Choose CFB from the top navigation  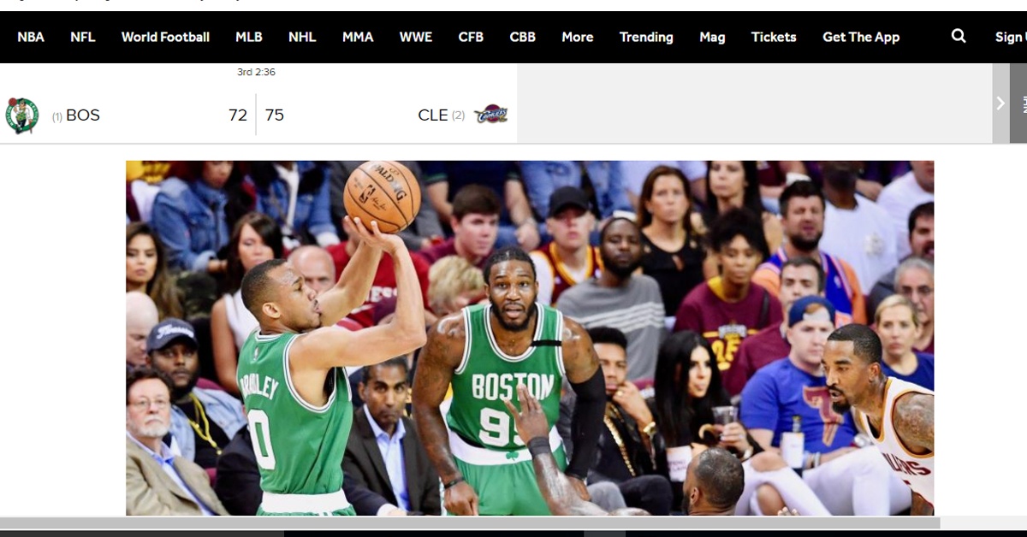click(471, 37)
